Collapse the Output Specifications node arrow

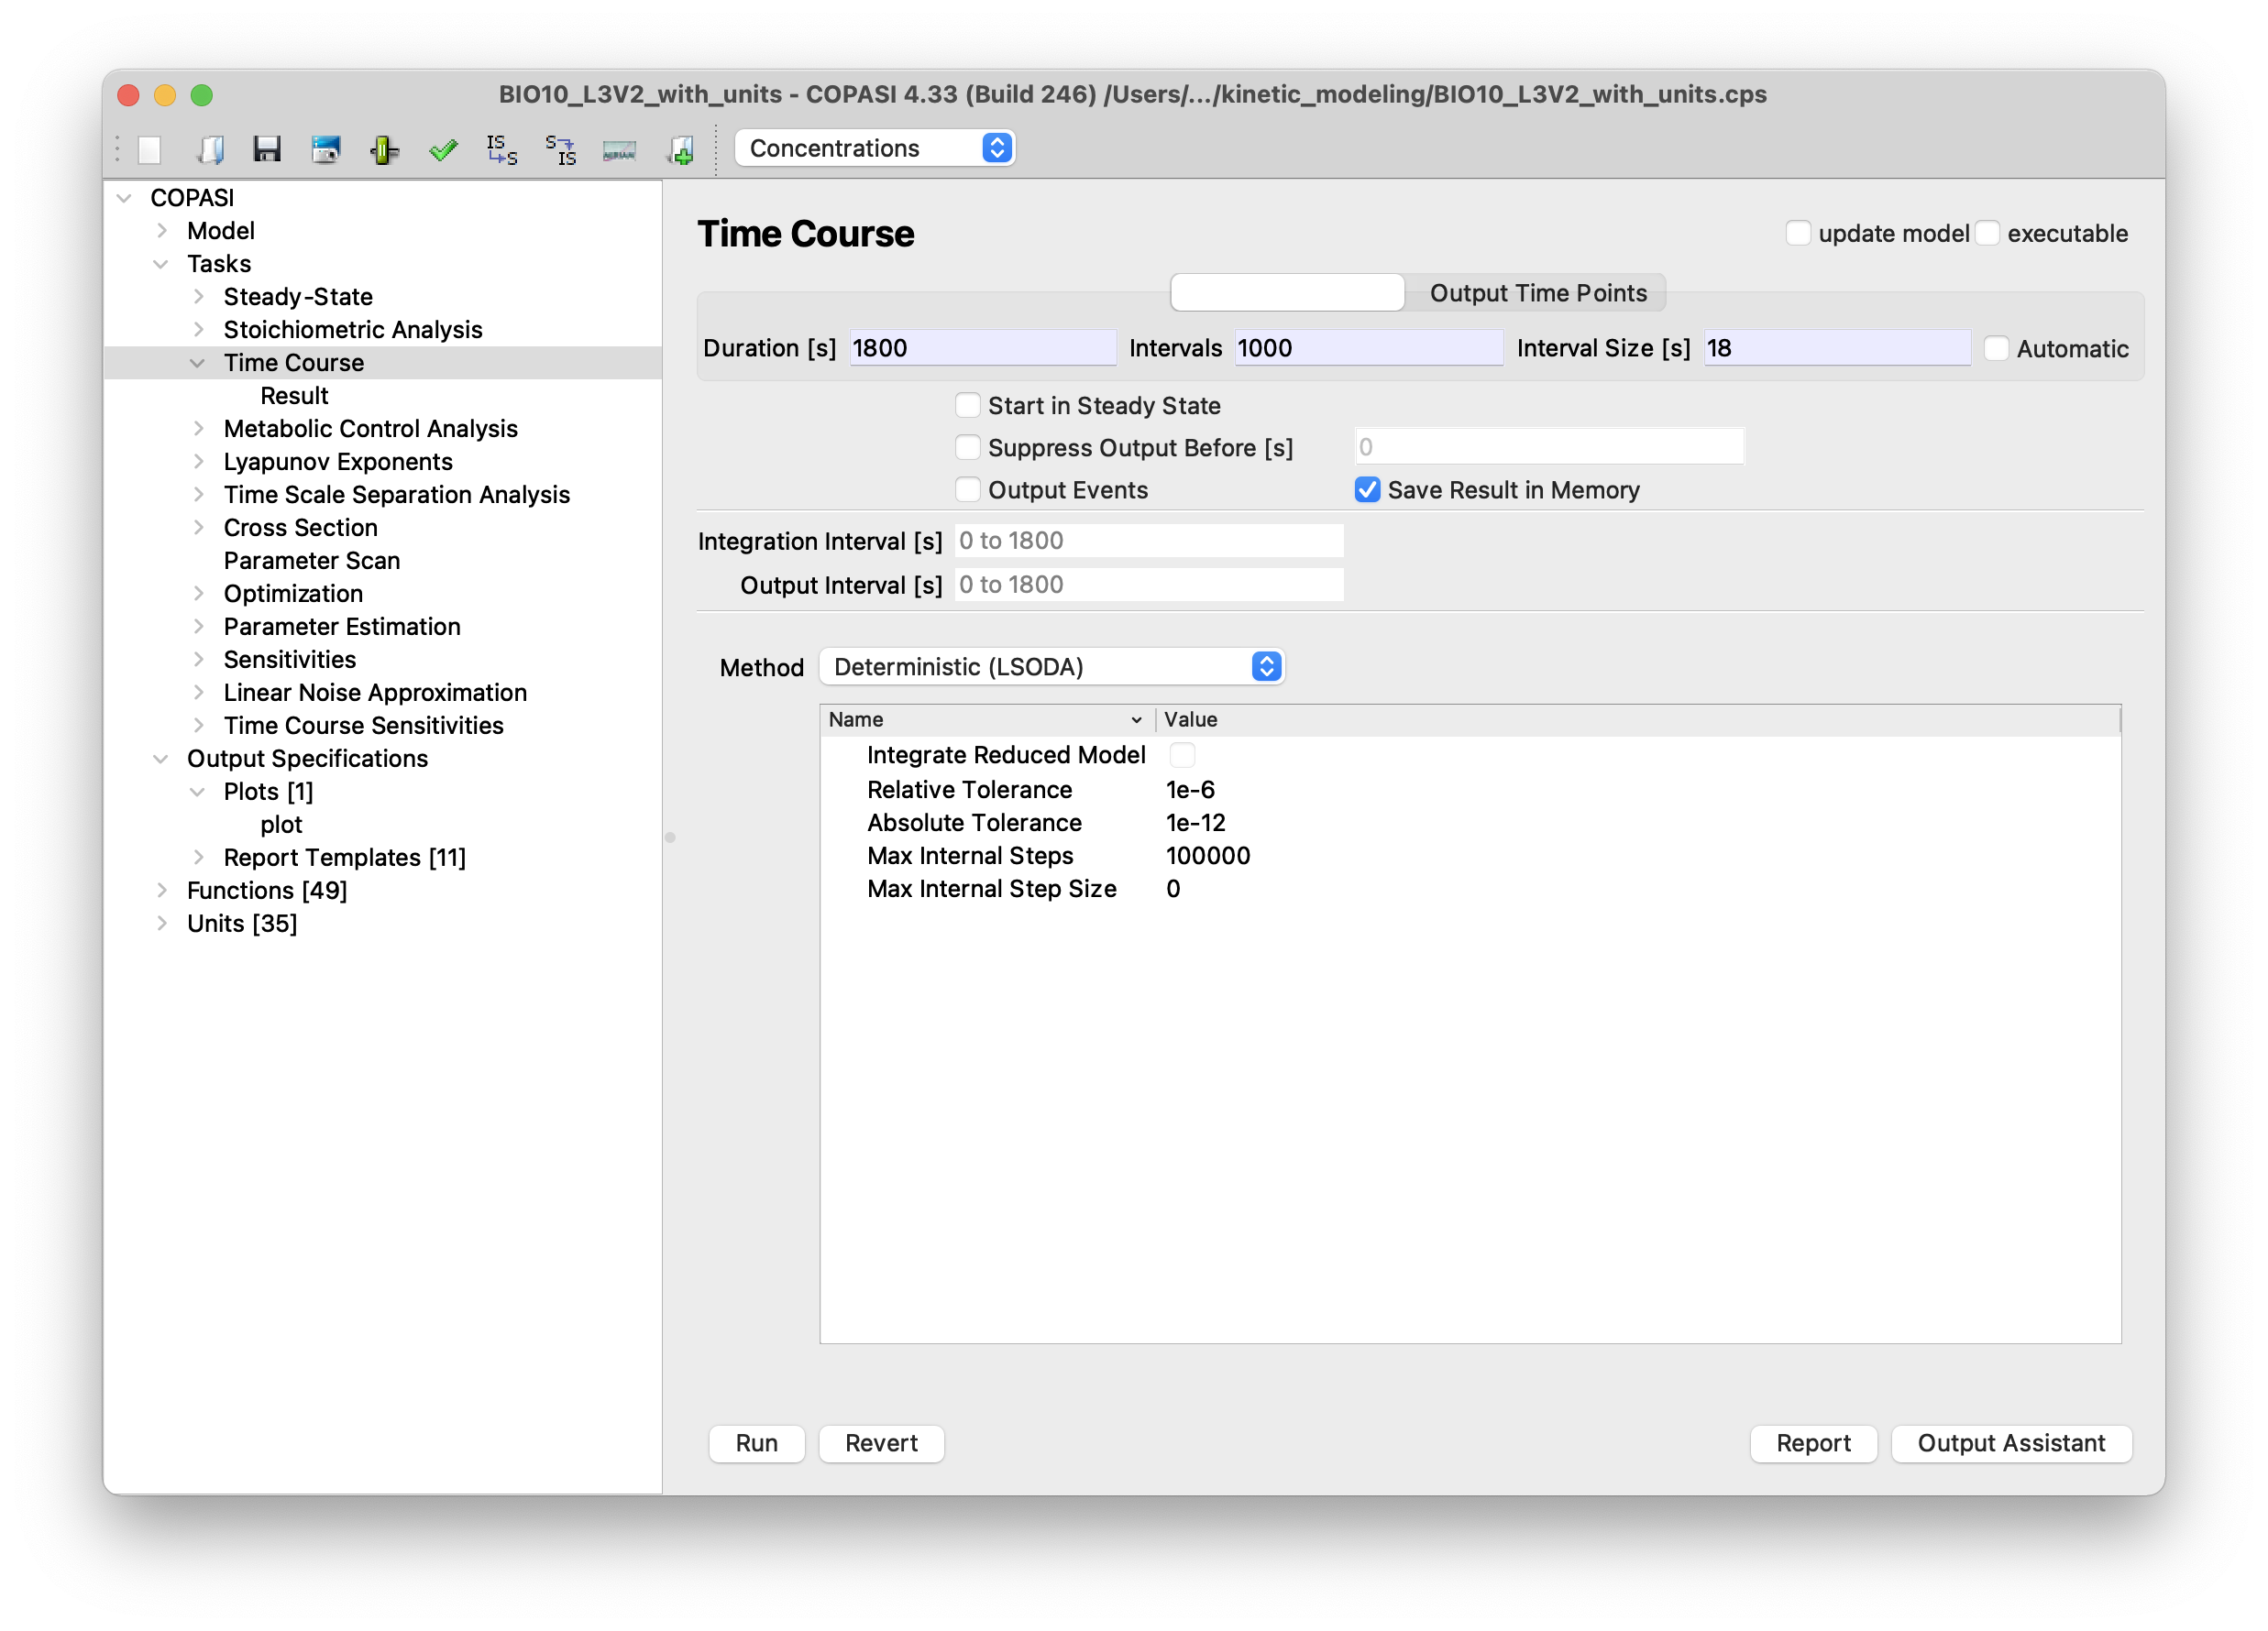pyautogui.click(x=161, y=759)
